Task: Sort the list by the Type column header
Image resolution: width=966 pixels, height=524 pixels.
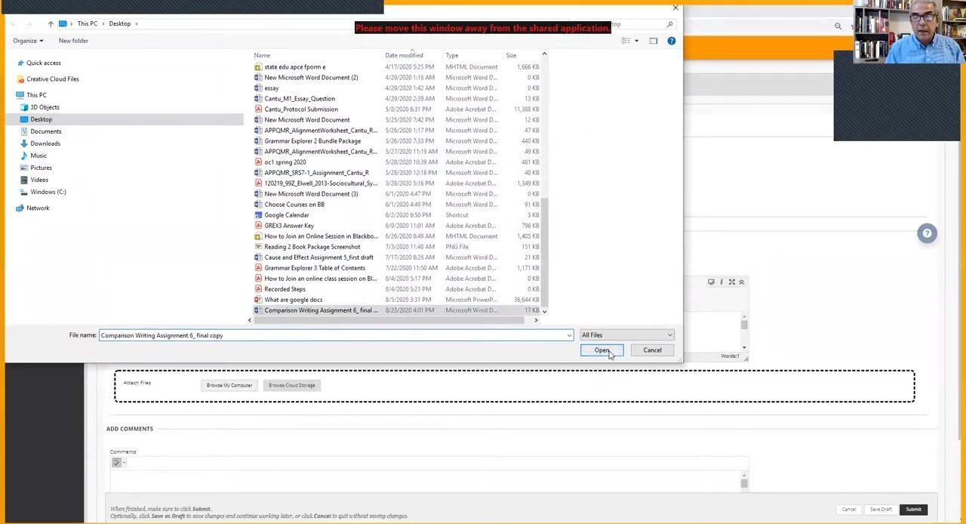Action: [x=451, y=55]
